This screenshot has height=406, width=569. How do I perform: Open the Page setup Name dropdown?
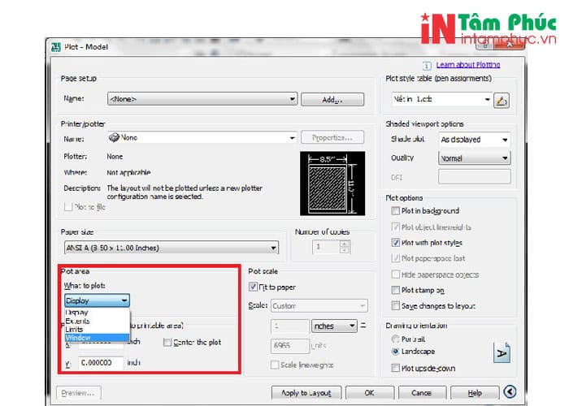(202, 99)
